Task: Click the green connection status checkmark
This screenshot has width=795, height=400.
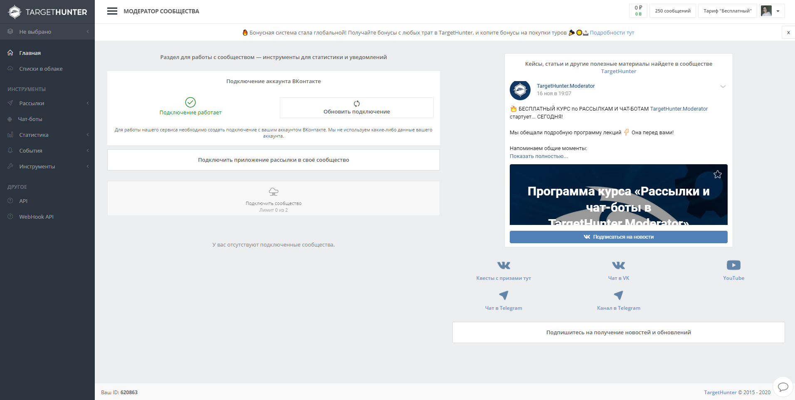Action: pos(190,102)
